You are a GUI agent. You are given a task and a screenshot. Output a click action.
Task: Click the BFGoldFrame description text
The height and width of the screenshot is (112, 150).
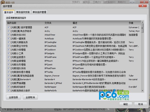(x=94, y=57)
